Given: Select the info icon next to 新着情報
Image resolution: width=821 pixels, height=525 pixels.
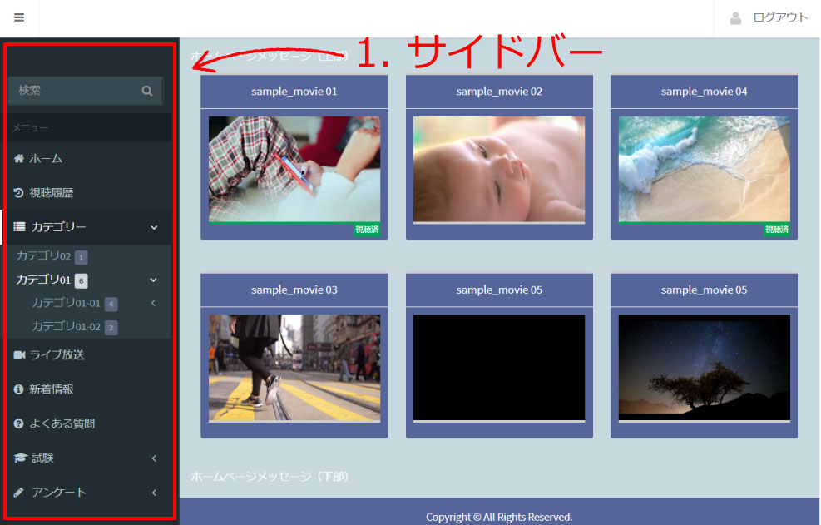Looking at the screenshot, I should click(18, 389).
